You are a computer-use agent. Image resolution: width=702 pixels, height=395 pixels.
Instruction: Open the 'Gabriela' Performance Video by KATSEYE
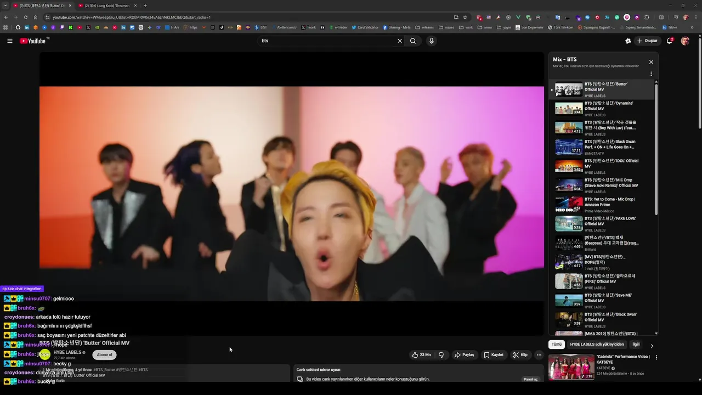click(599, 367)
